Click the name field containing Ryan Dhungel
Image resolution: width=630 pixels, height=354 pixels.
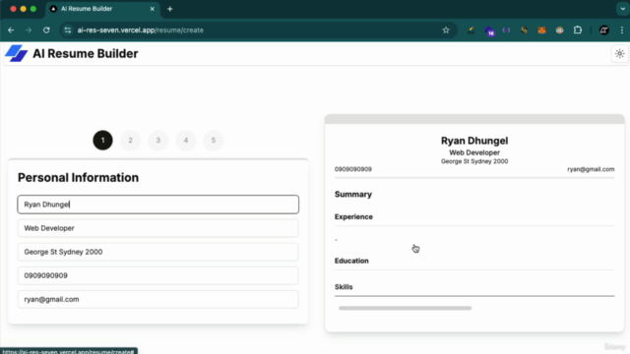(157, 205)
